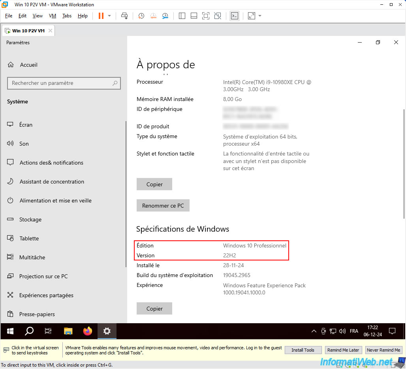Viewport: 406px width, 369px height.
Task: Expand the stretch guest dropdown arrow
Action: 260,16
